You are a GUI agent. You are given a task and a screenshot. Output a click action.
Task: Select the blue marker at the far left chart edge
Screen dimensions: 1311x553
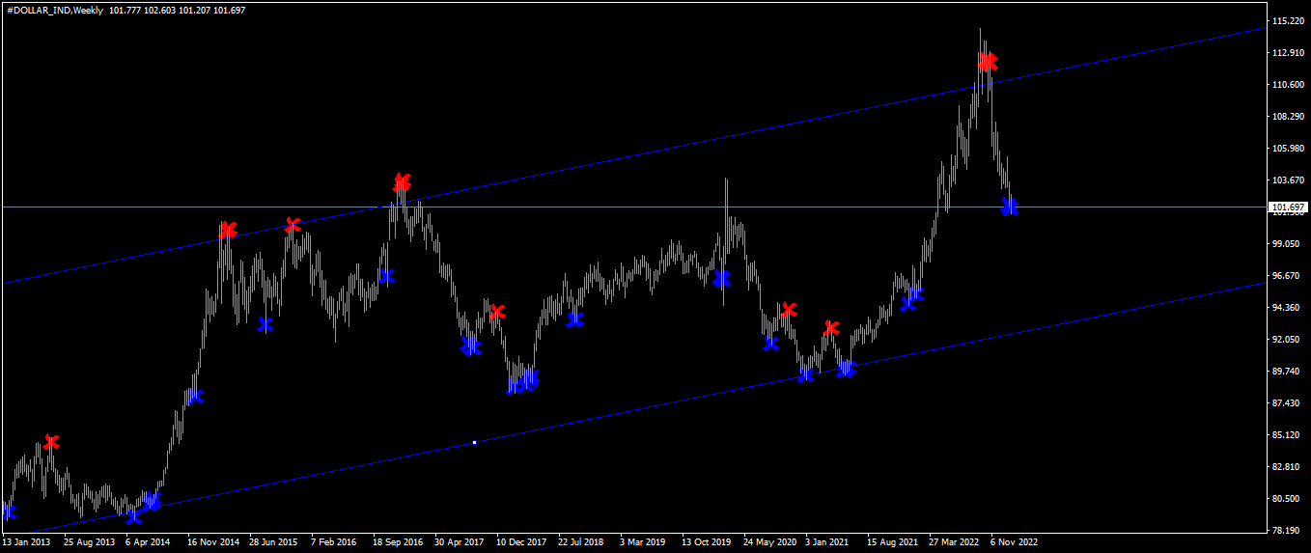coord(9,512)
